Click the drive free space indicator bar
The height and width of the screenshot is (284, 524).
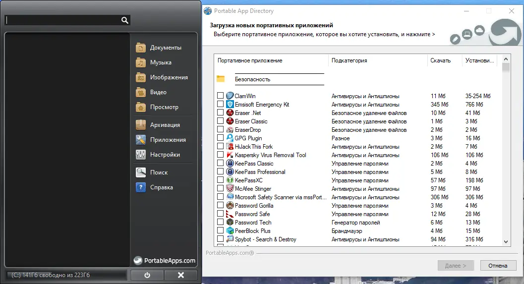pyautogui.click(x=66, y=275)
